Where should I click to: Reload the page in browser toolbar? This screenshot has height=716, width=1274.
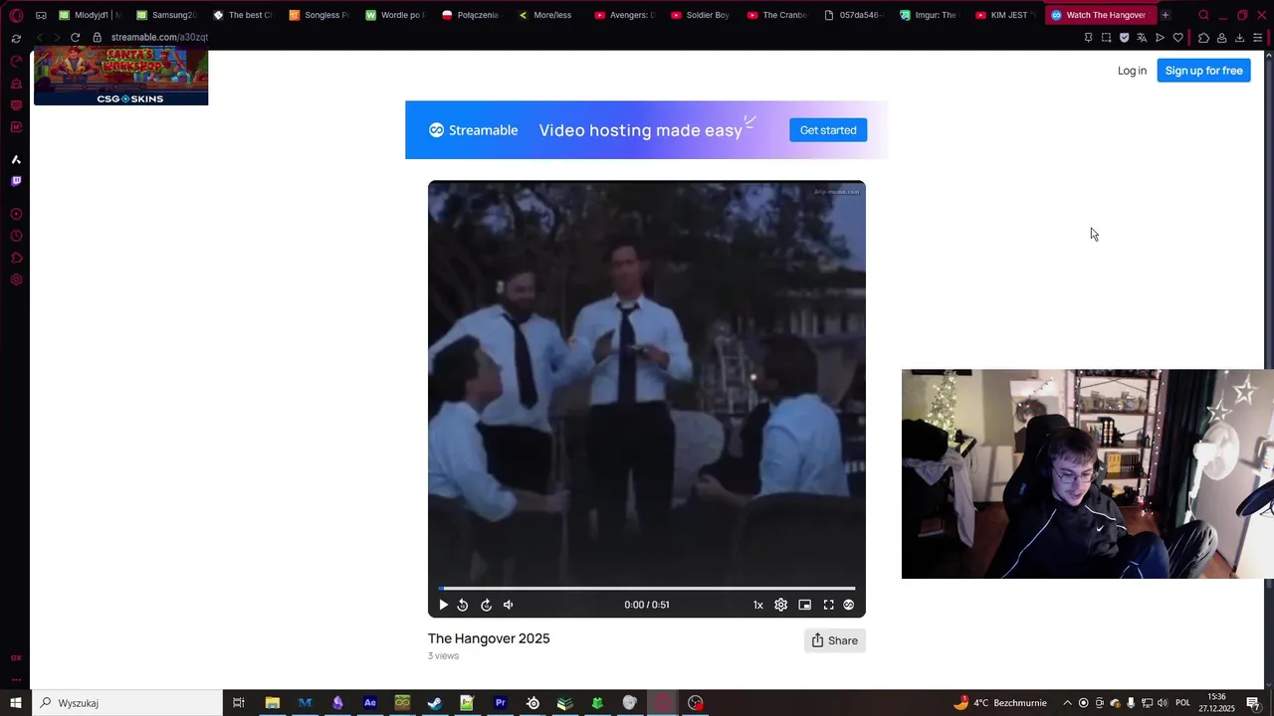(x=75, y=37)
